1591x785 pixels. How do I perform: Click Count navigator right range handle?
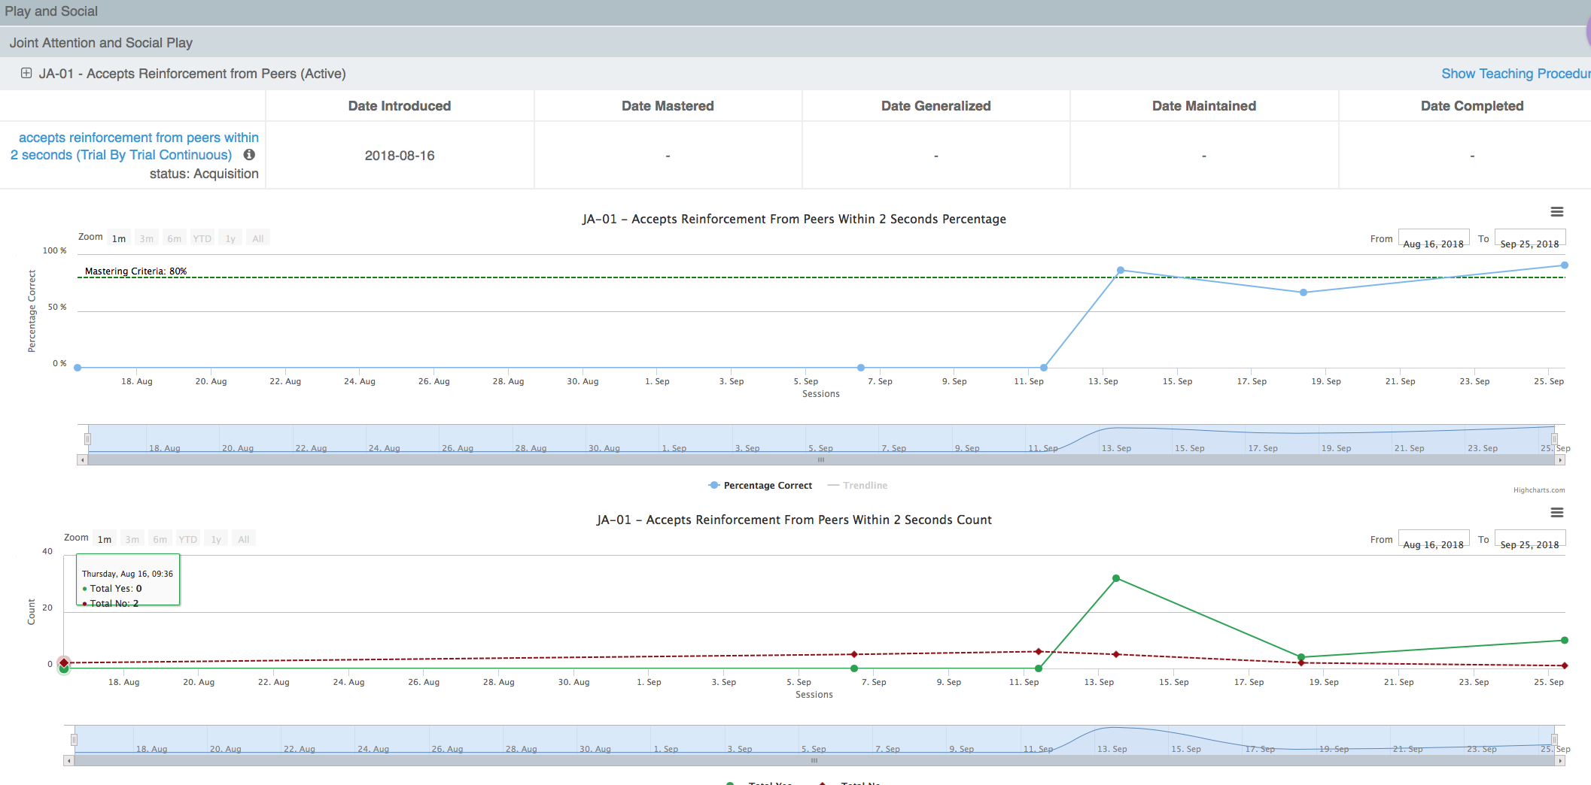[x=1555, y=739]
